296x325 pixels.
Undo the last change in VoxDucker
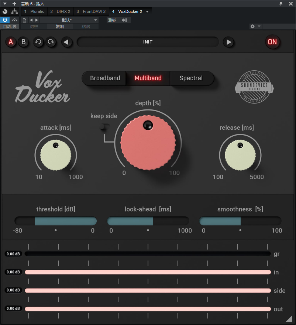point(38,42)
